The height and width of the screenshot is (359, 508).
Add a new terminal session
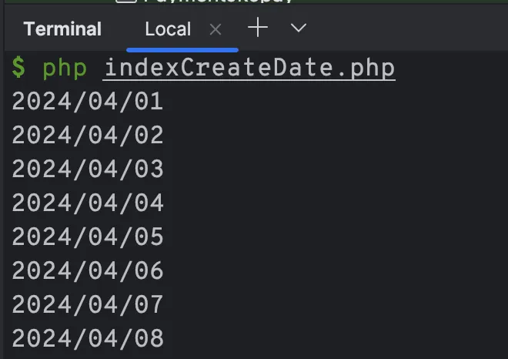(x=258, y=29)
